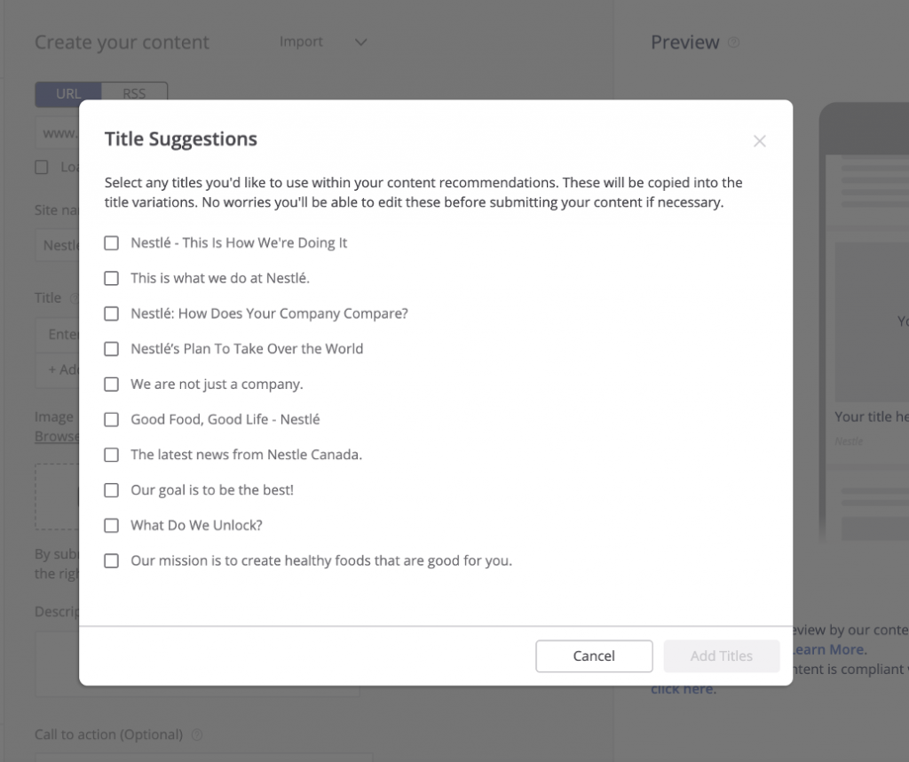Screen dimensions: 909x762
Task: Click the Add Titles button
Action: click(721, 656)
